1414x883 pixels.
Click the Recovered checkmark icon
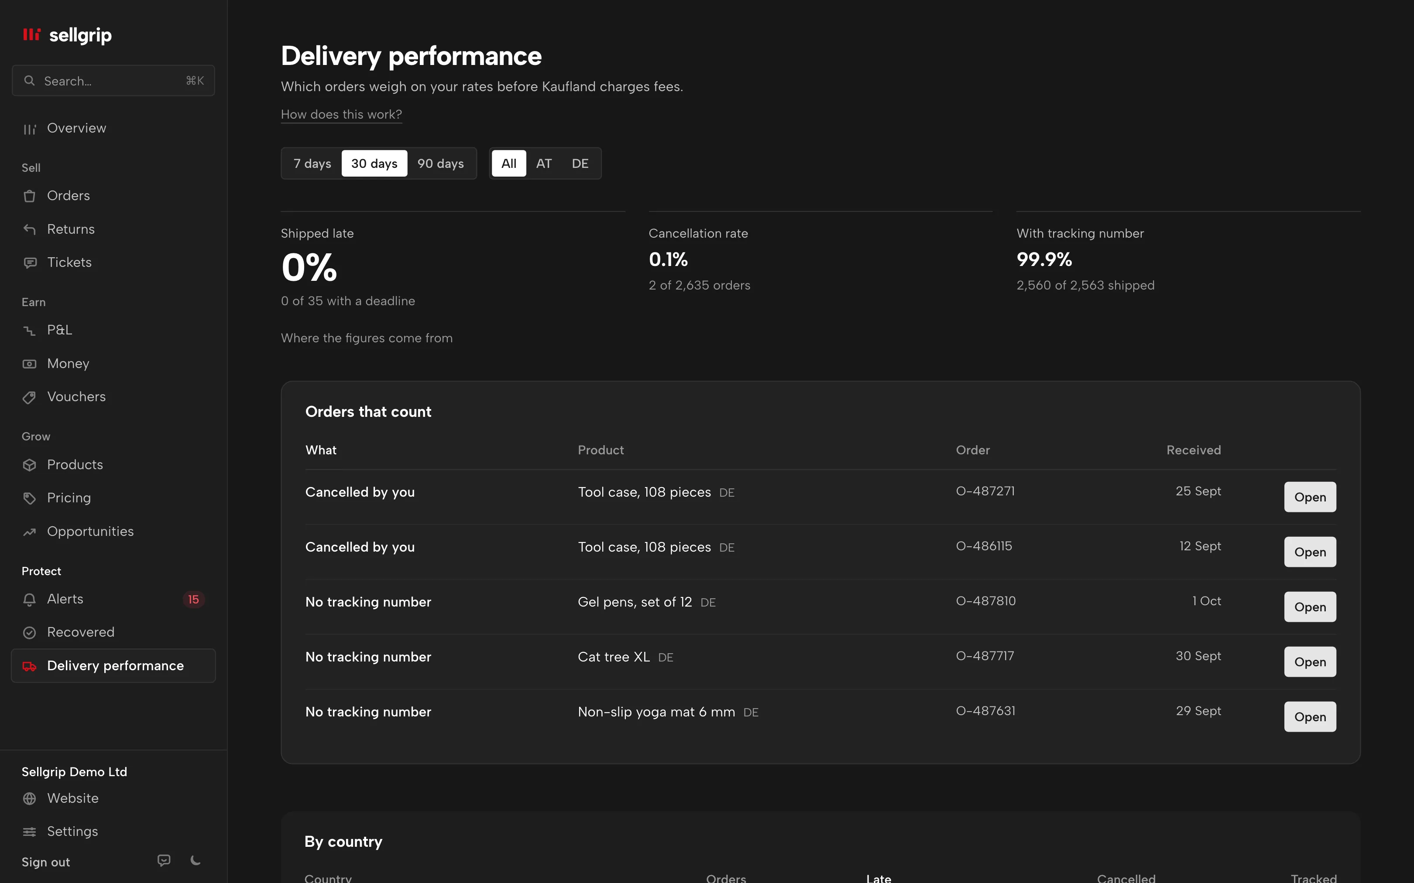pyautogui.click(x=29, y=632)
